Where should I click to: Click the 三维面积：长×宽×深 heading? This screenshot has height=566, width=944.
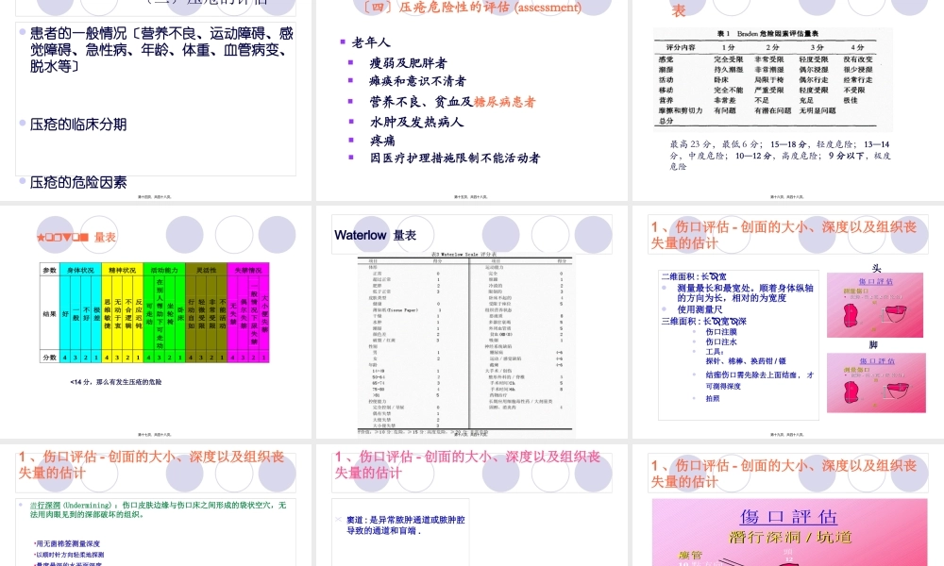pos(704,321)
